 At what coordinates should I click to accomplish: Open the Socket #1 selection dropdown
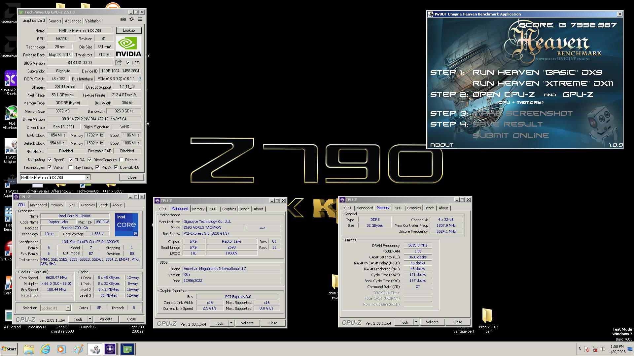pyautogui.click(x=68, y=308)
